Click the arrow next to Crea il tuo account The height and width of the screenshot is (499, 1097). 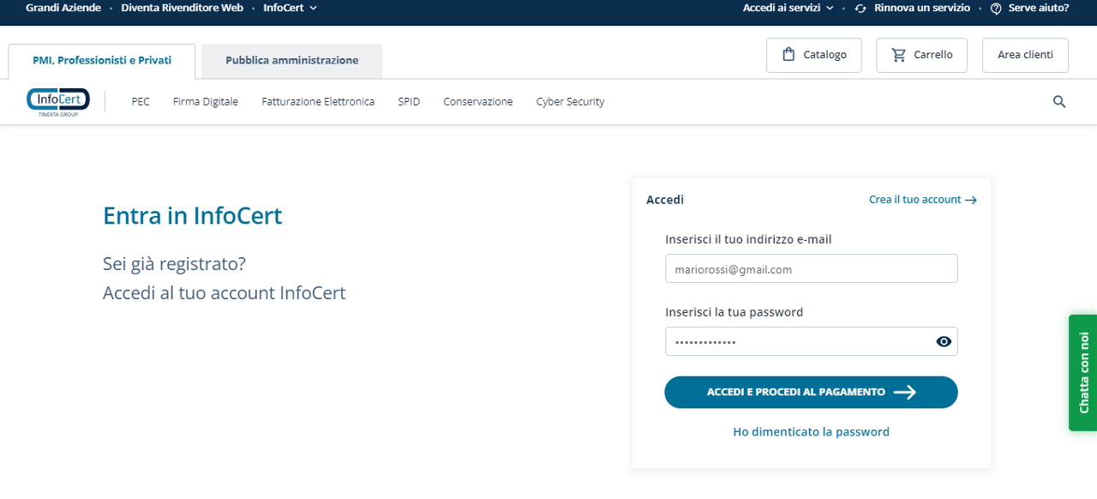[971, 200]
